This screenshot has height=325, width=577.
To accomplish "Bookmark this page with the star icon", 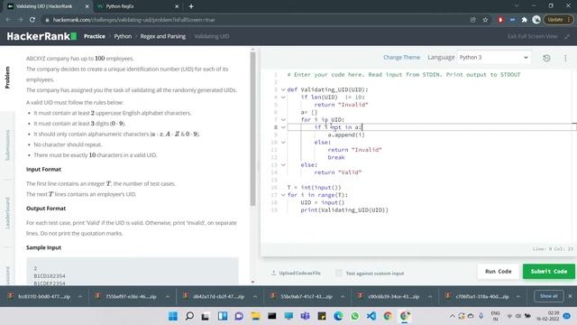I will tap(485, 20).
